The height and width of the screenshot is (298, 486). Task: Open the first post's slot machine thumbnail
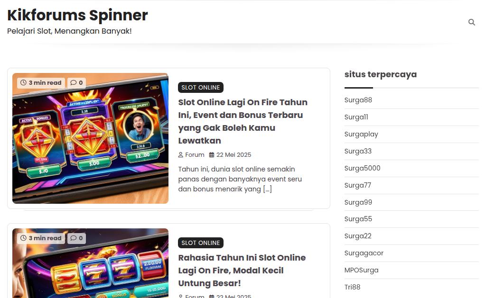pyautogui.click(x=91, y=138)
